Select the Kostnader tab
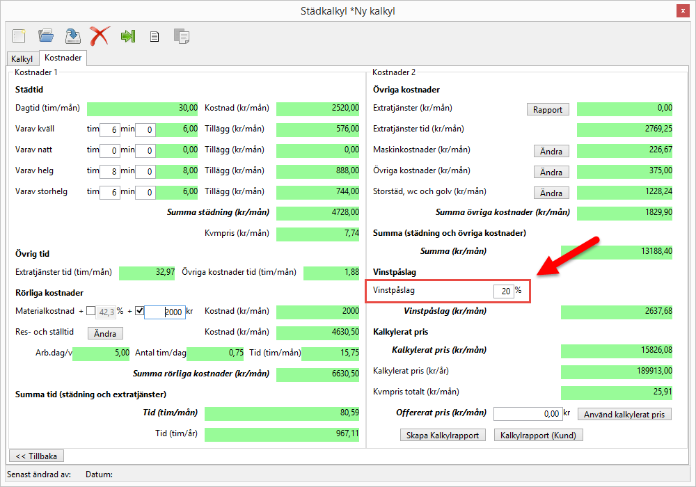696x487 pixels. point(63,58)
